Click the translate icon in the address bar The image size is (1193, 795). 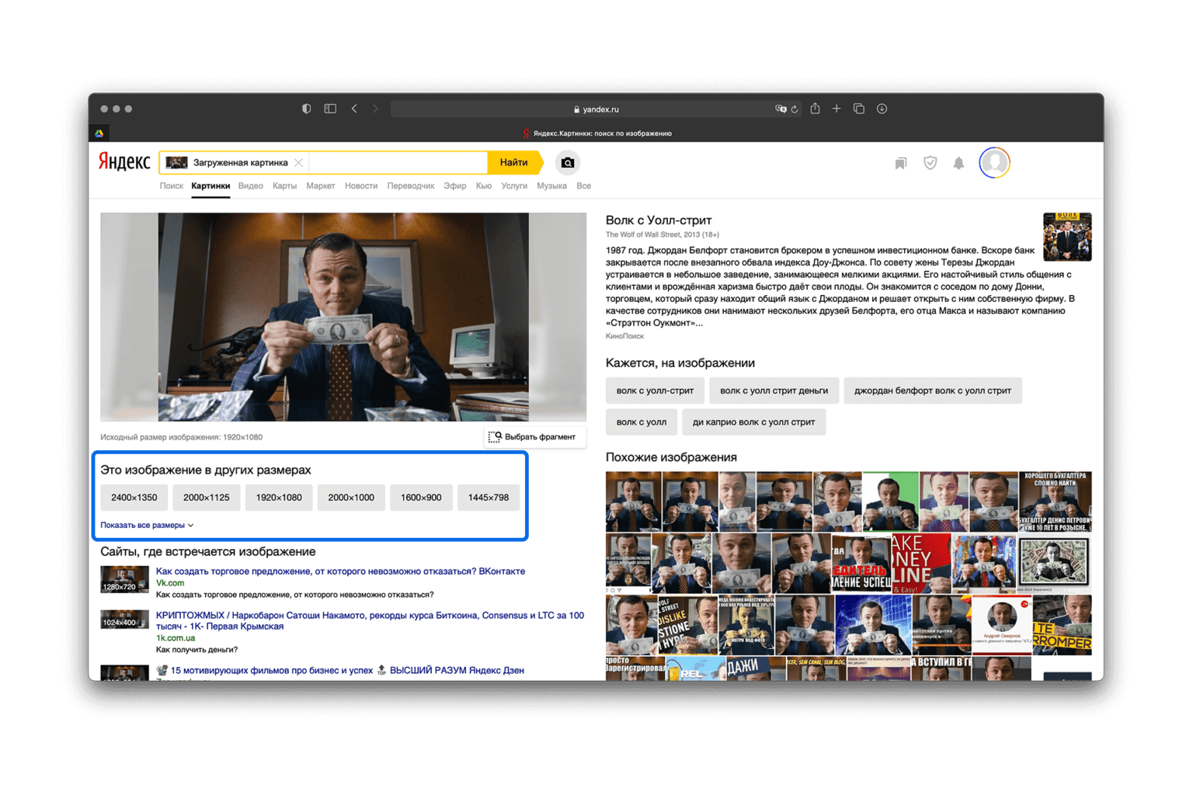(781, 109)
